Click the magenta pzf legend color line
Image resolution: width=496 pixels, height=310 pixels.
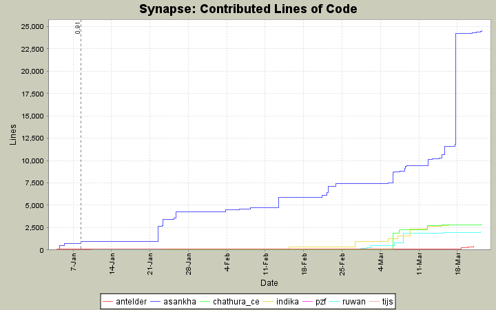[x=307, y=302]
